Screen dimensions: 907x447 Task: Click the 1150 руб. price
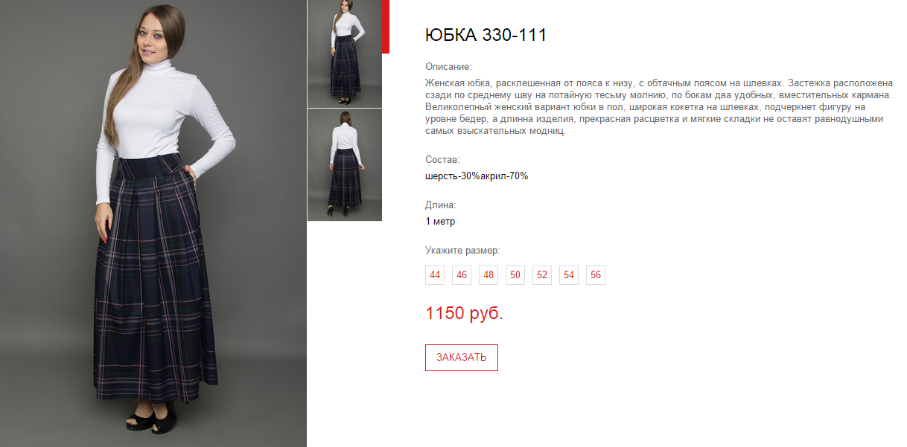click(464, 313)
